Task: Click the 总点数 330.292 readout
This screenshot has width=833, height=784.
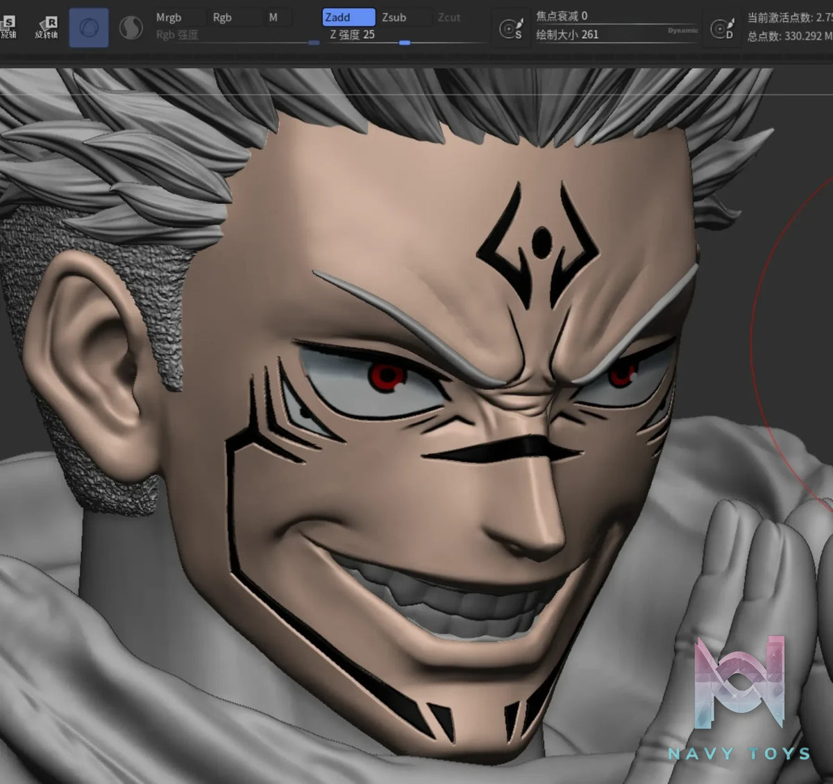Action: [x=789, y=36]
